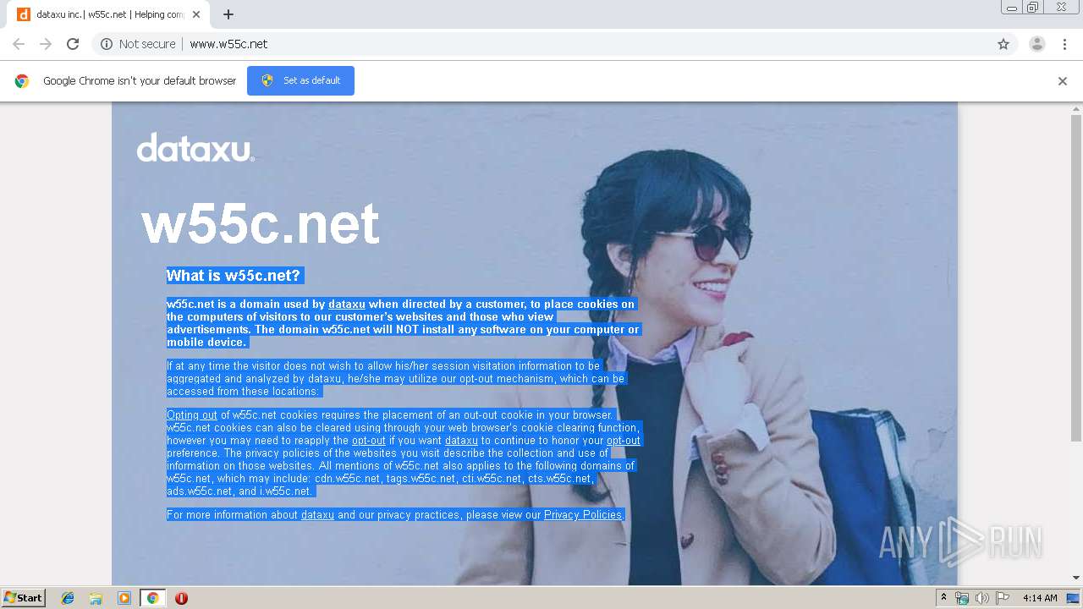1083x609 pixels.
Task: Click the opt-out link before 'preference'
Action: click(x=624, y=440)
